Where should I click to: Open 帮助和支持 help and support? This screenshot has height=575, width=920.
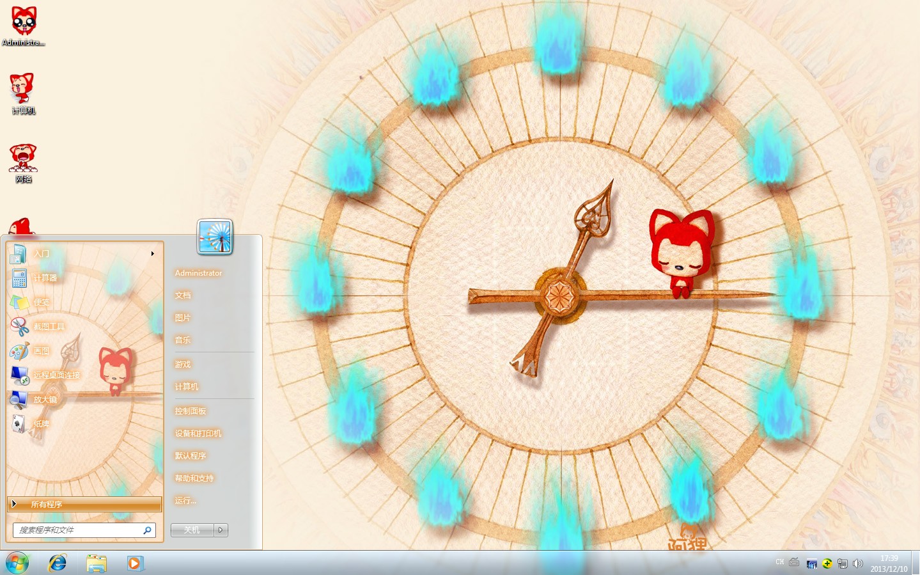[194, 478]
